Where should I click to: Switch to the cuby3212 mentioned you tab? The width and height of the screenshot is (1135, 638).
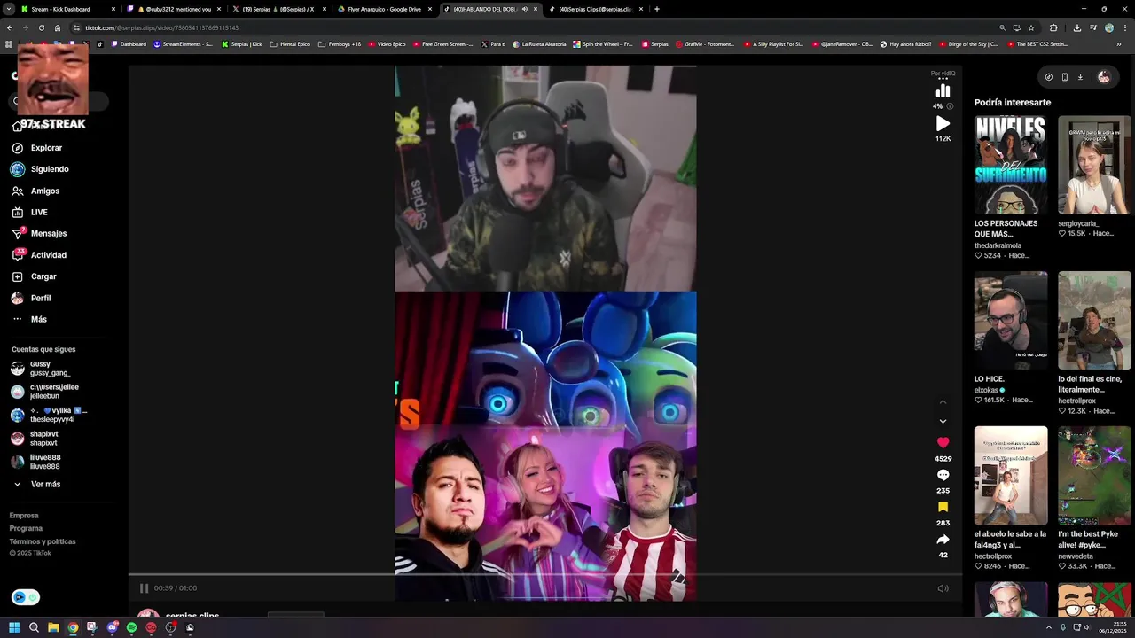coord(174,9)
